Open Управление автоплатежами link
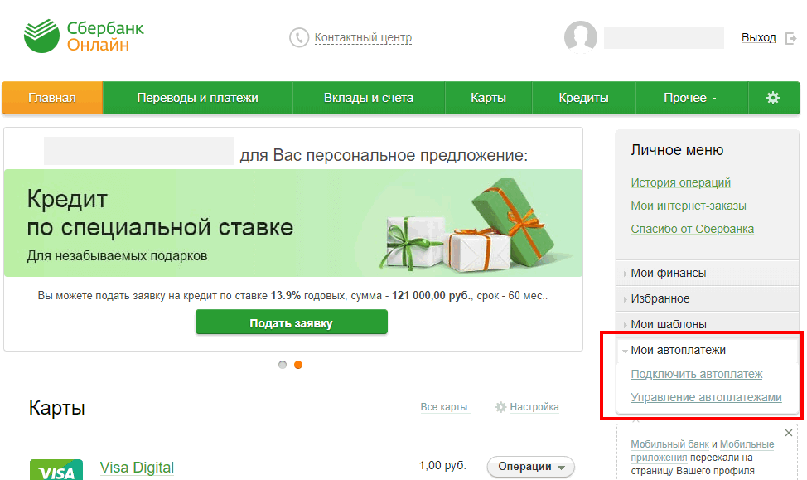The image size is (807, 480). pos(706,397)
